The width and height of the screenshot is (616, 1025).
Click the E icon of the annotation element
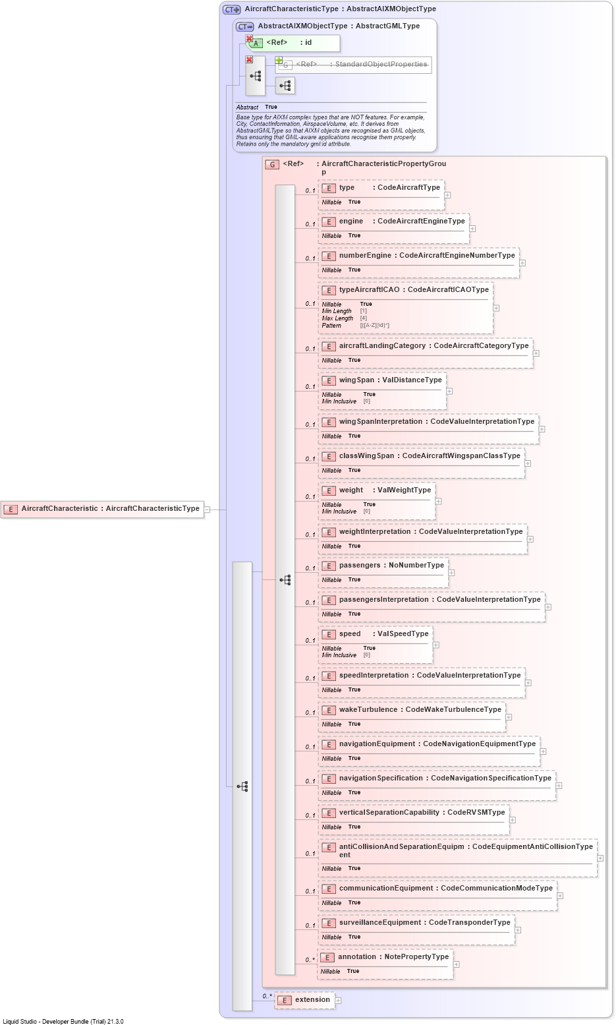[x=327, y=957]
